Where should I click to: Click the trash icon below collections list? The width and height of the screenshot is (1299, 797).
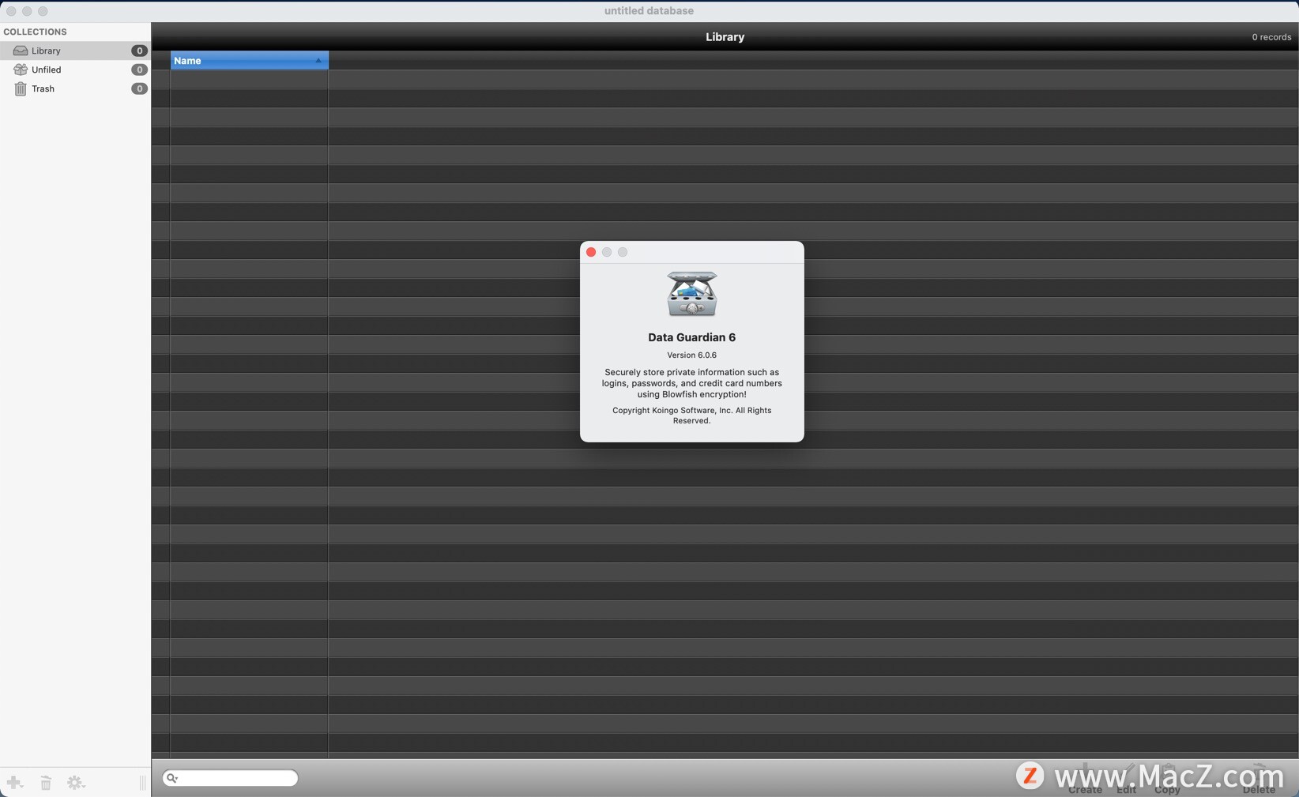[x=46, y=783]
